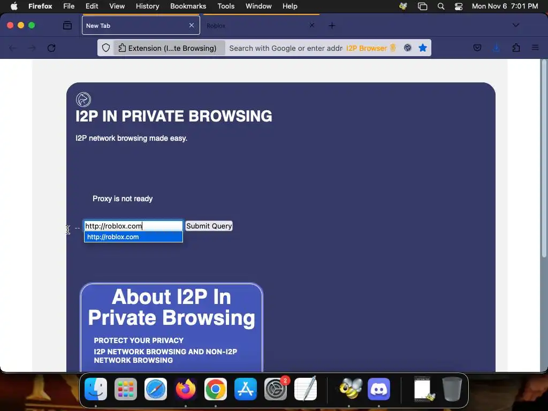Select the New Tab tab
The width and height of the screenshot is (548, 411).
141,26
